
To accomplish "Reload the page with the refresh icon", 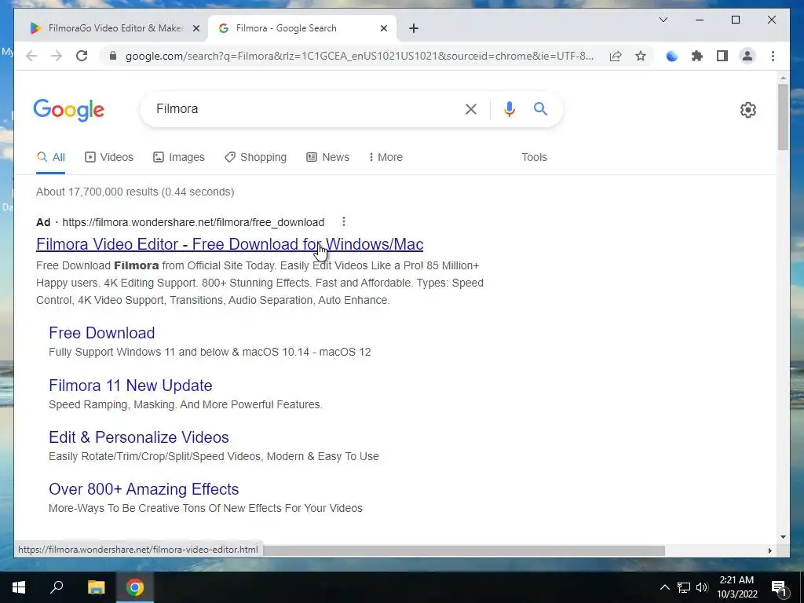I will (x=82, y=56).
